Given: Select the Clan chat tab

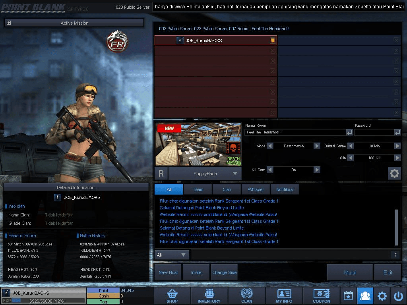Looking at the screenshot, I should [x=227, y=189].
